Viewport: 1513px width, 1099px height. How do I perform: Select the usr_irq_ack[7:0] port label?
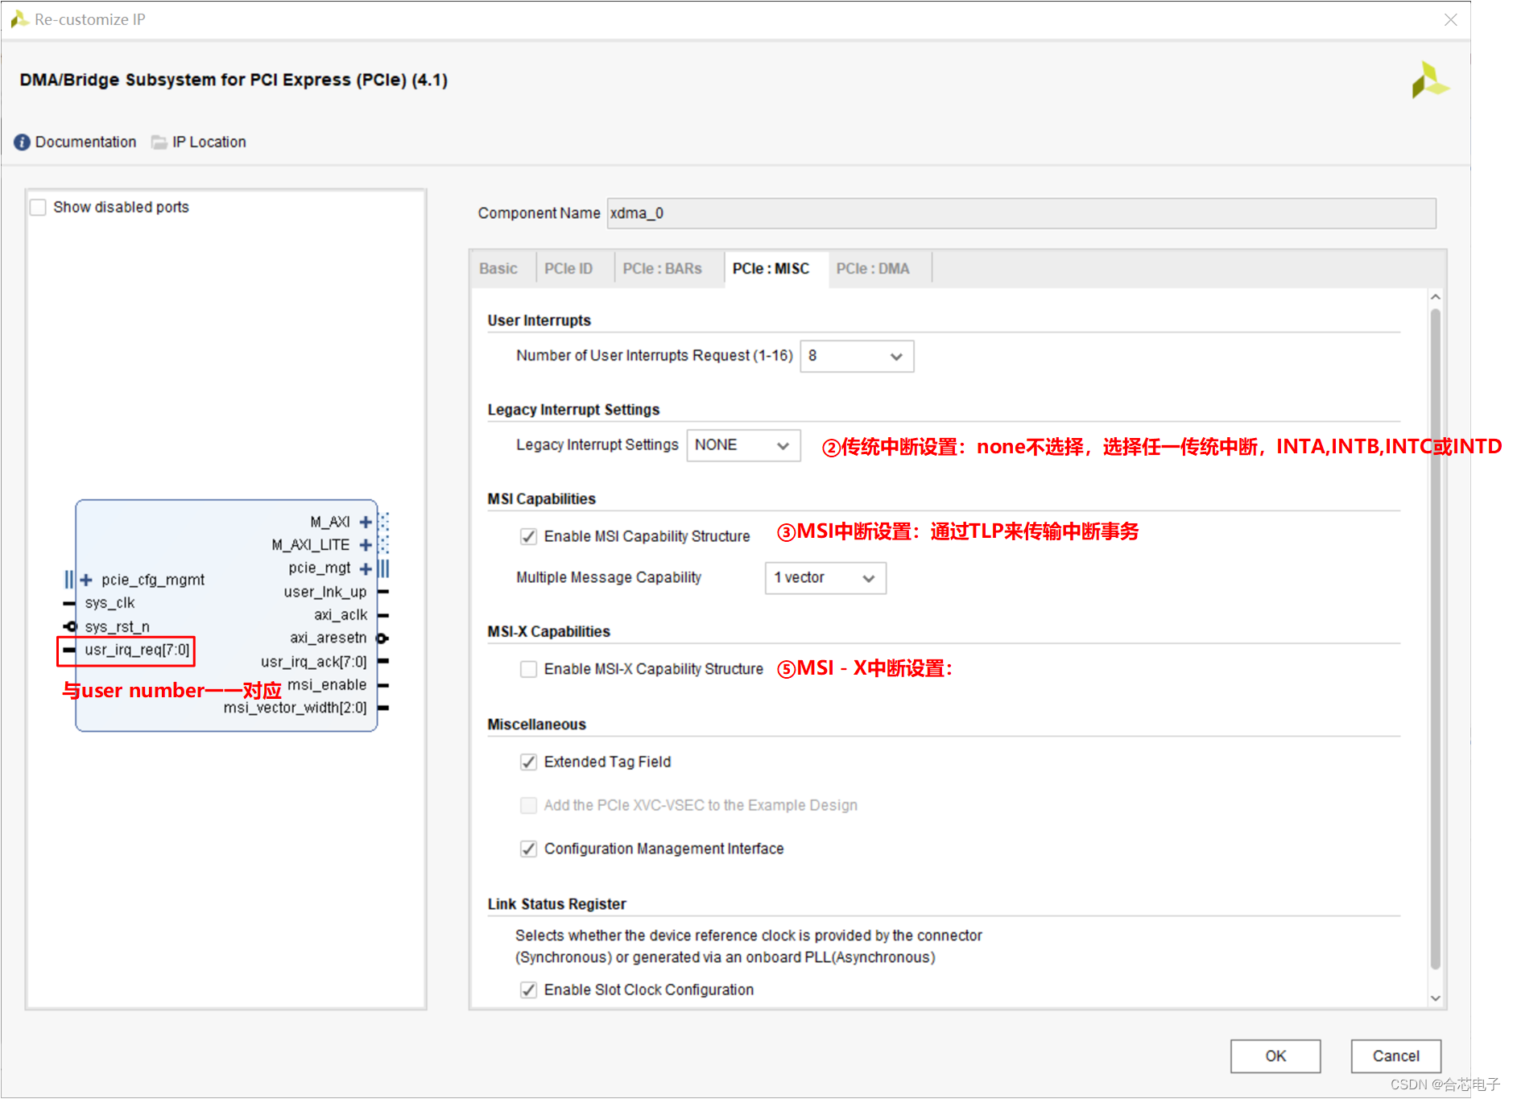click(314, 662)
